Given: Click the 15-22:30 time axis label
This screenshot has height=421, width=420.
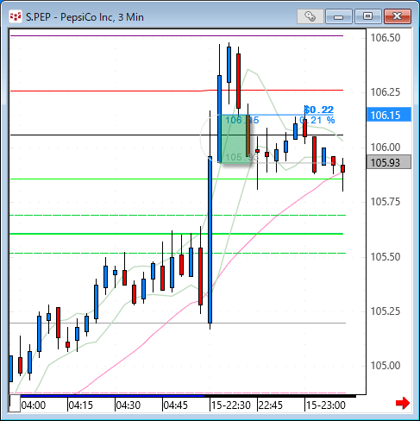Looking at the screenshot, I should [231, 405].
